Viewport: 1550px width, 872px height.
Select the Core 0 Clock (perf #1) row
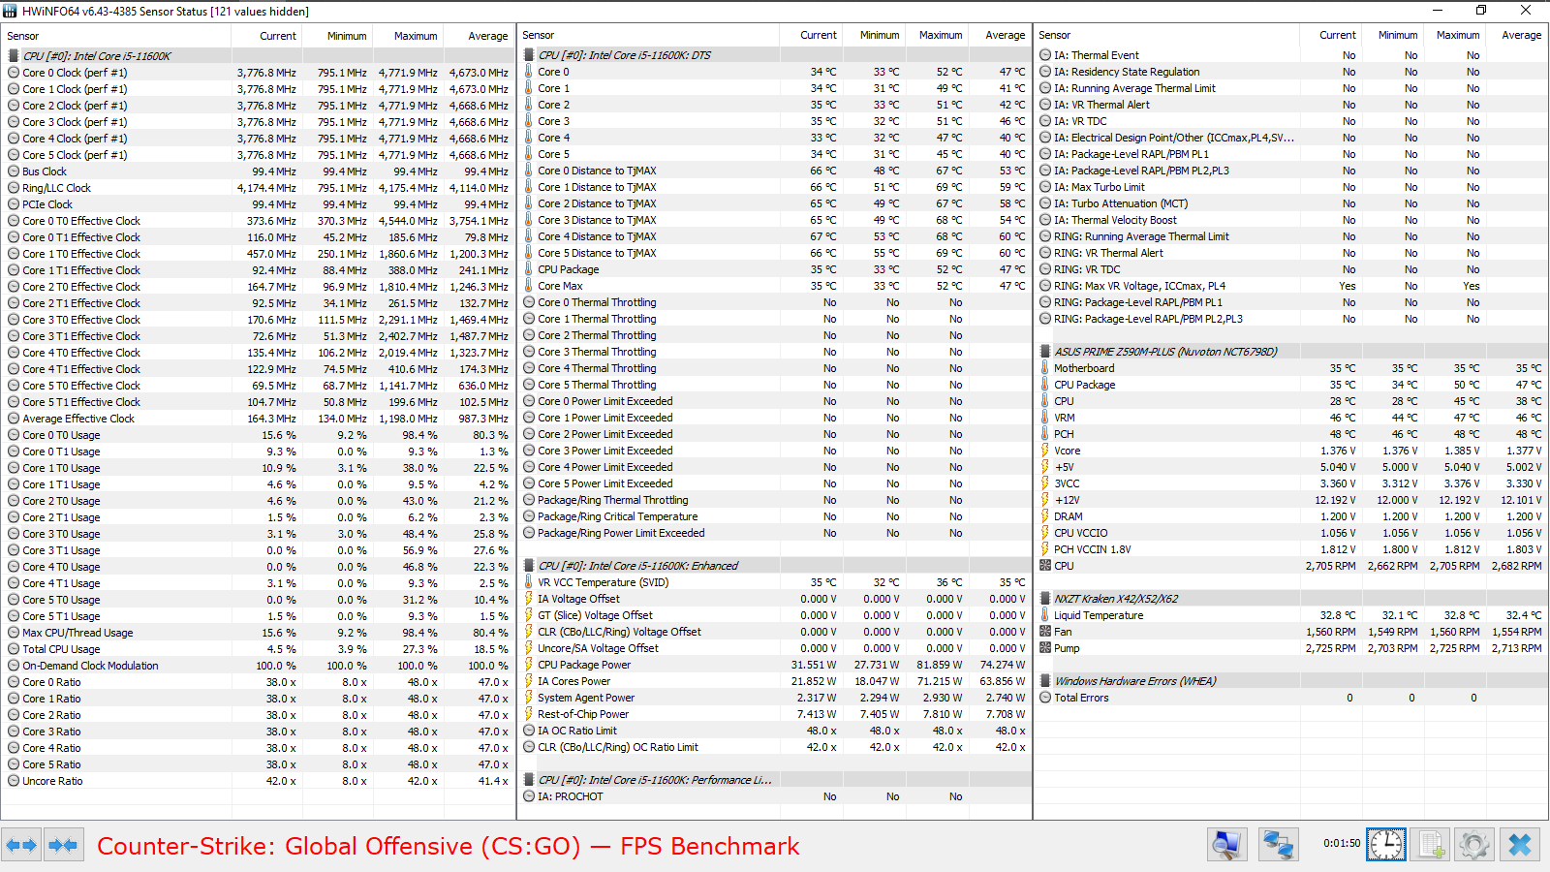pos(258,73)
